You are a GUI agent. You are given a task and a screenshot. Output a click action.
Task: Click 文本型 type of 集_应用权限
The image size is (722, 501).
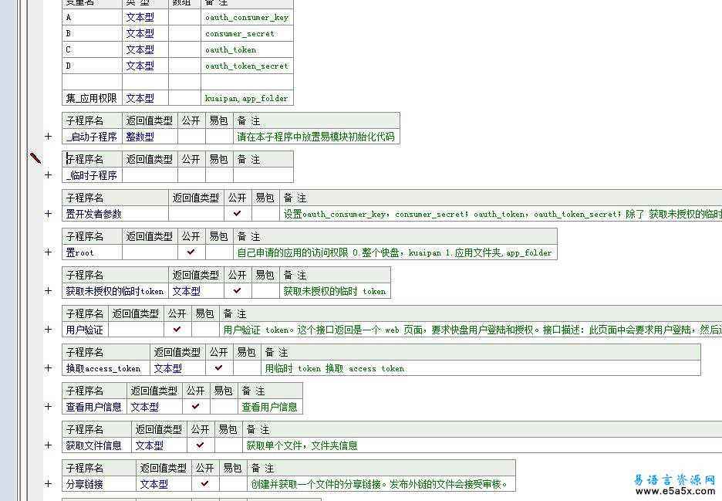pos(140,98)
